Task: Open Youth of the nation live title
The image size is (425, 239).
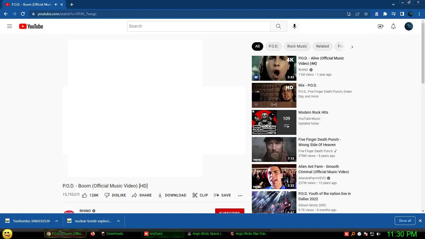Action: point(325,196)
